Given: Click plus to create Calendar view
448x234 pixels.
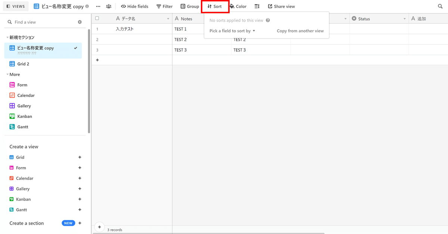Looking at the screenshot, I should (80, 178).
